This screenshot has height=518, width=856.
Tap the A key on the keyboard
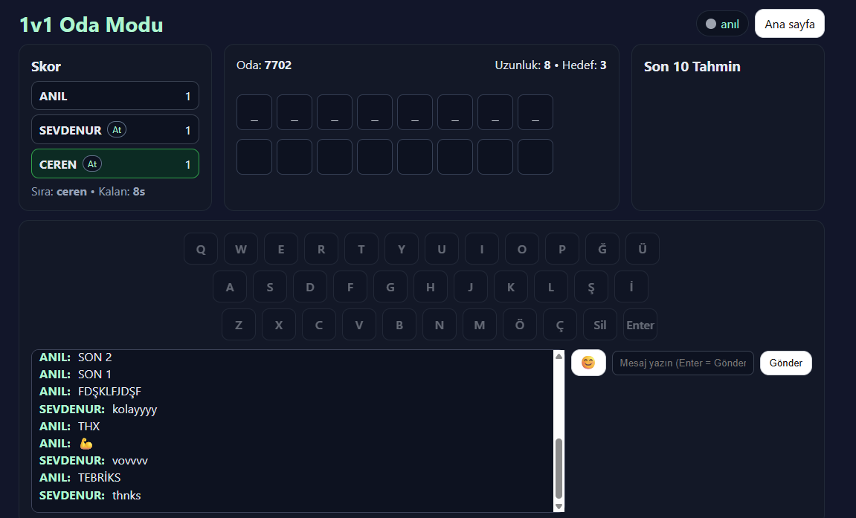[230, 287]
